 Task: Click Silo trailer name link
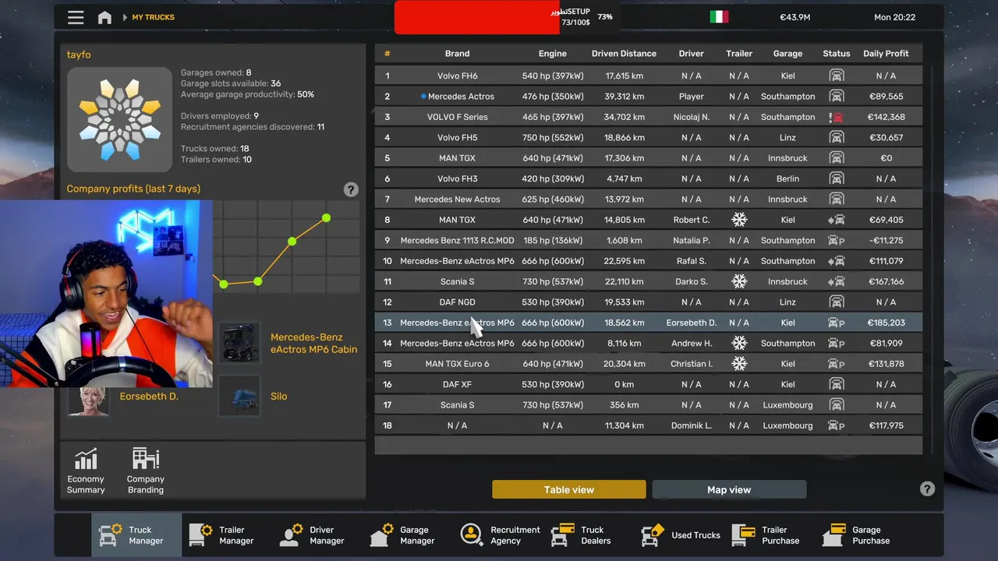pos(278,396)
